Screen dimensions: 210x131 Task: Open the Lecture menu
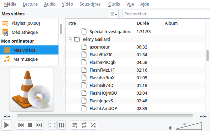[x=30, y=4]
